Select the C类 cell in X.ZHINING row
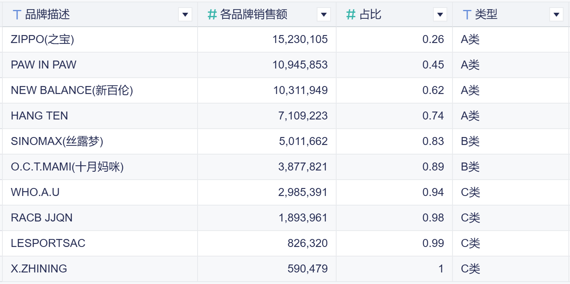570x284 pixels. tap(511, 269)
